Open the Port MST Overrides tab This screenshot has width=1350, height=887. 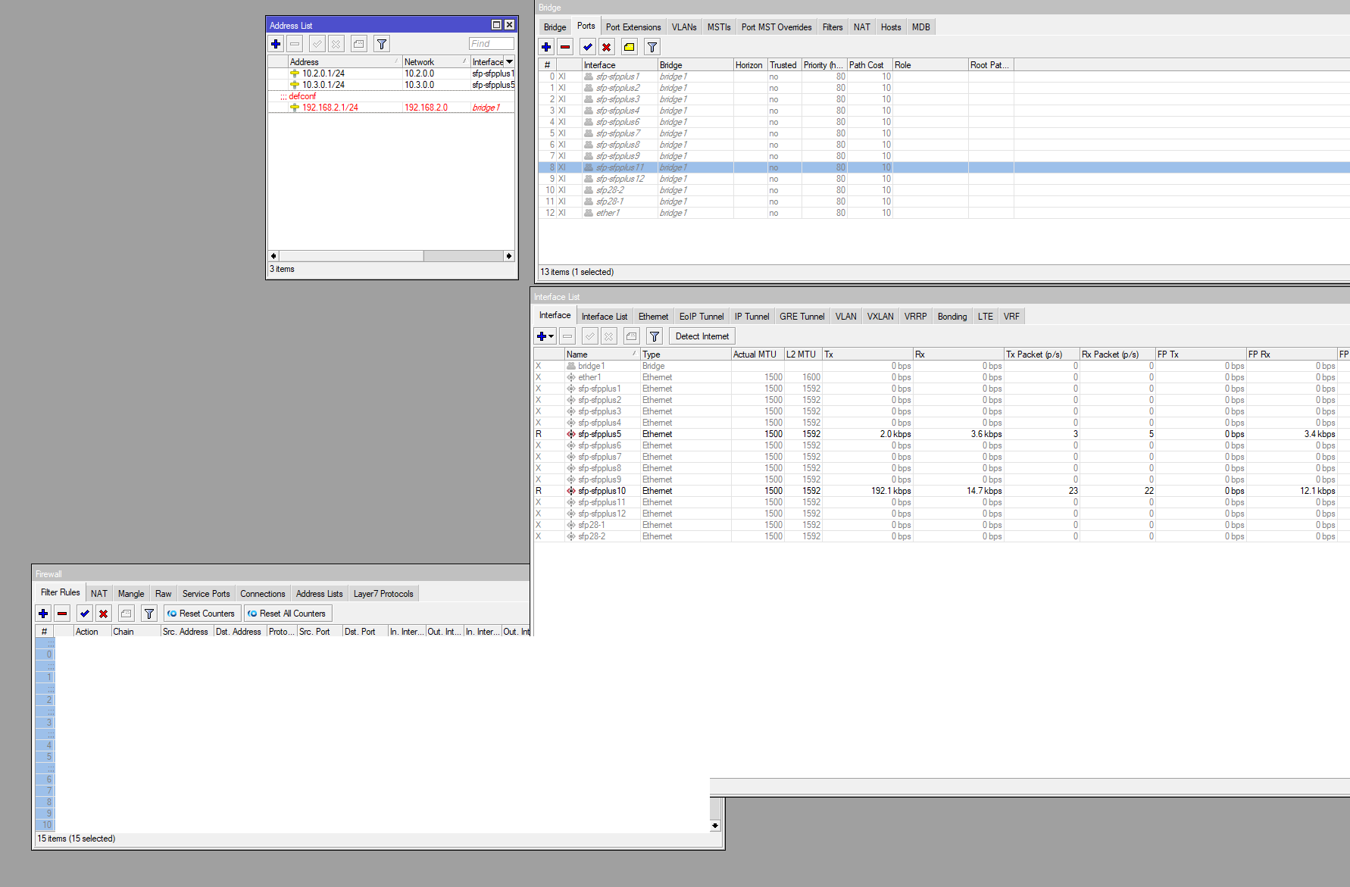(777, 27)
